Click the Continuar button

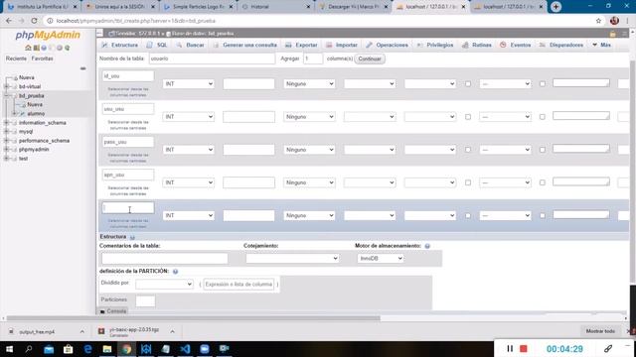[x=370, y=59]
